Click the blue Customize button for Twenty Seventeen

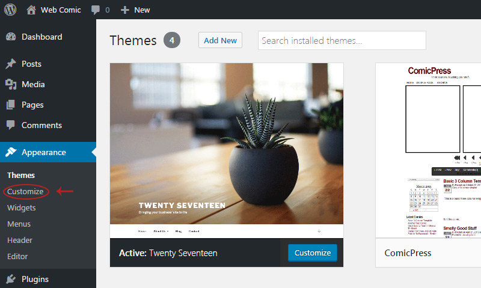313,253
